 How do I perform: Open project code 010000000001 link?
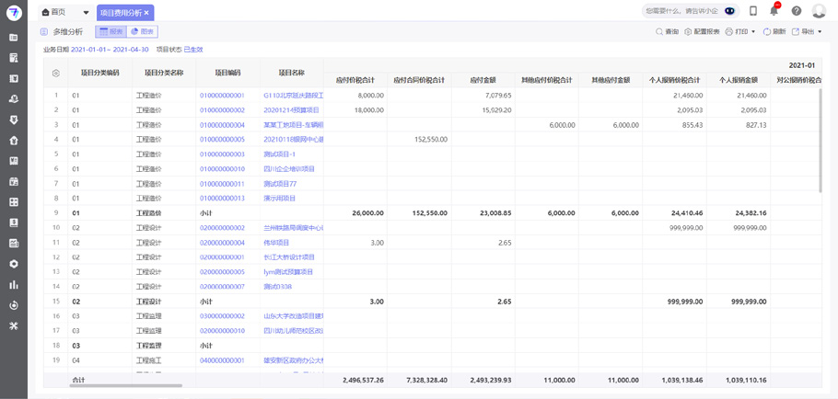[222, 96]
